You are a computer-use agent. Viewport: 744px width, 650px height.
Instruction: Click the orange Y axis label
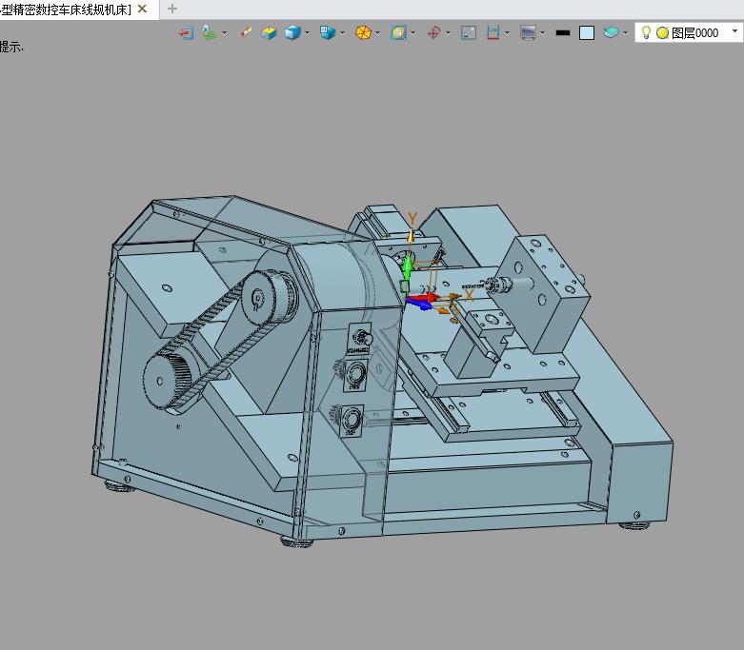coord(412,219)
